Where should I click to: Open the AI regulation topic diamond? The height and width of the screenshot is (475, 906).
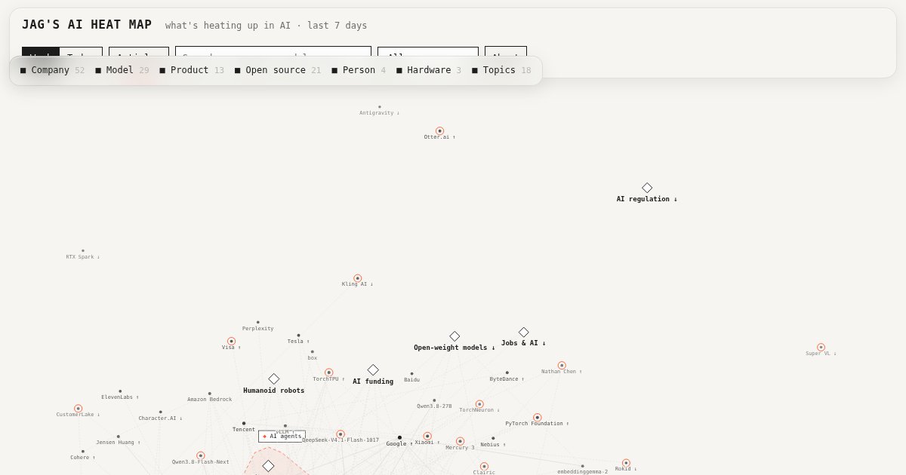click(647, 188)
